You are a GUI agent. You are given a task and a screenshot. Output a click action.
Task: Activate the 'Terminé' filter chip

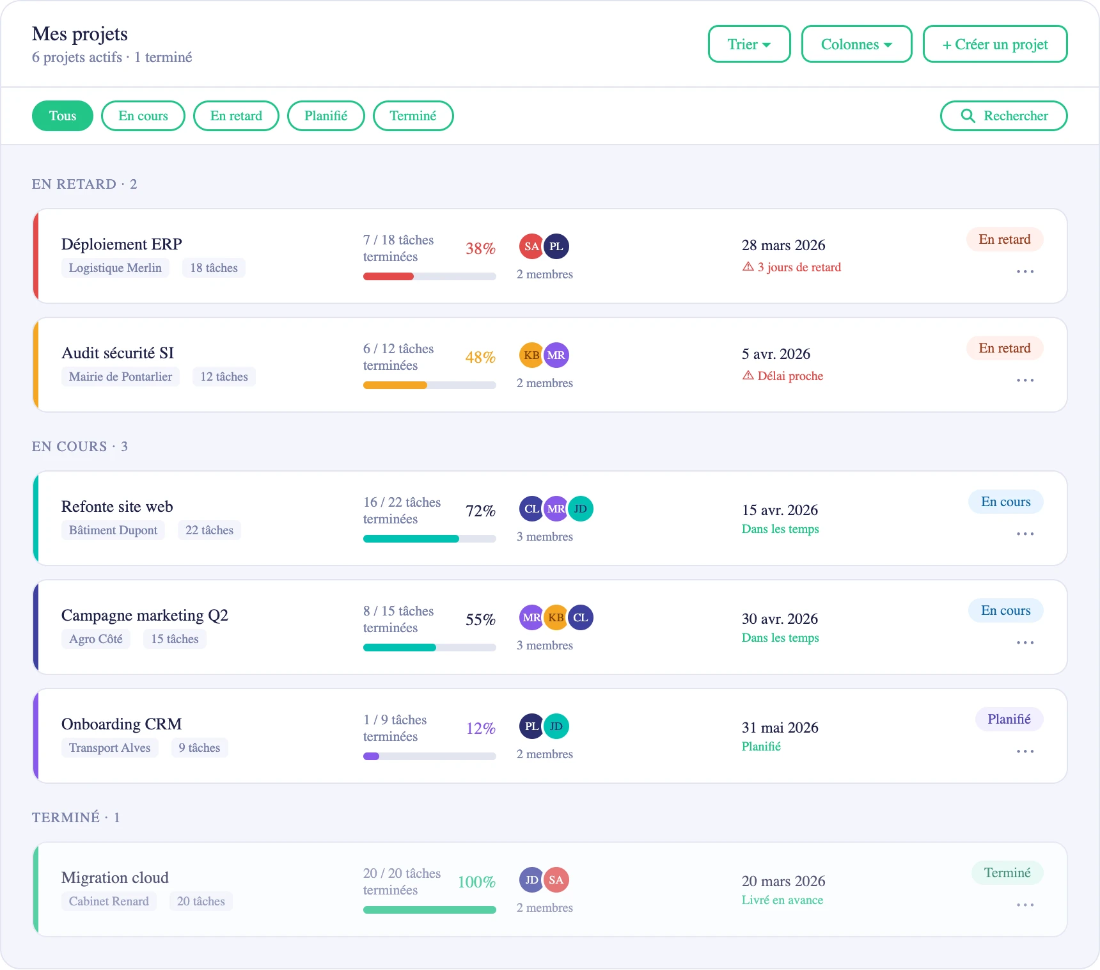[x=412, y=116]
